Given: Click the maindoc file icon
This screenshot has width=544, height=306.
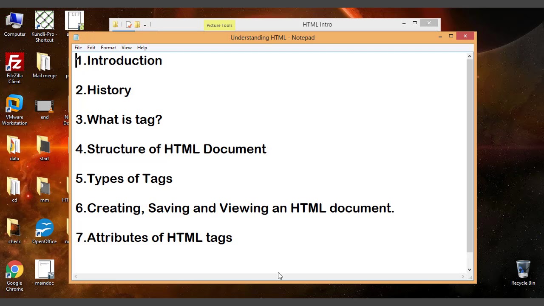Looking at the screenshot, I should point(44,271).
